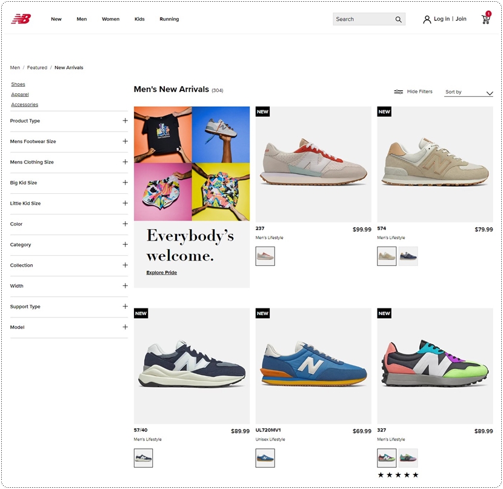Expand the Little Kid Size filter
The height and width of the screenshot is (489, 503).
[69, 204]
